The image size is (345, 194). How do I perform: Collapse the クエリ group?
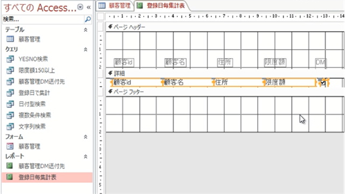(x=86, y=50)
